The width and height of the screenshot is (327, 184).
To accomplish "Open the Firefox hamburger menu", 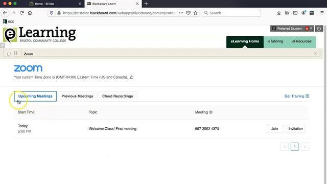I will (x=322, y=13).
